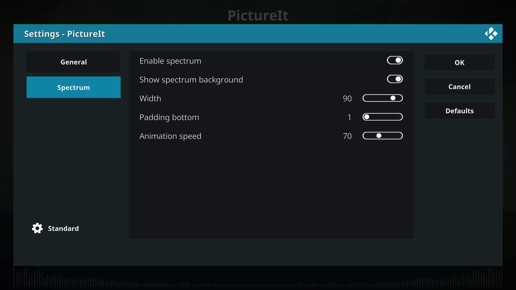Click the Width value 90
This screenshot has height=290, width=516.
click(x=347, y=99)
